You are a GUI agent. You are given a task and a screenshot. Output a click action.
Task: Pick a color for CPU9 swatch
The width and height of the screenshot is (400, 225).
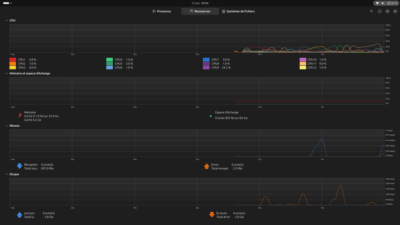tap(206, 68)
